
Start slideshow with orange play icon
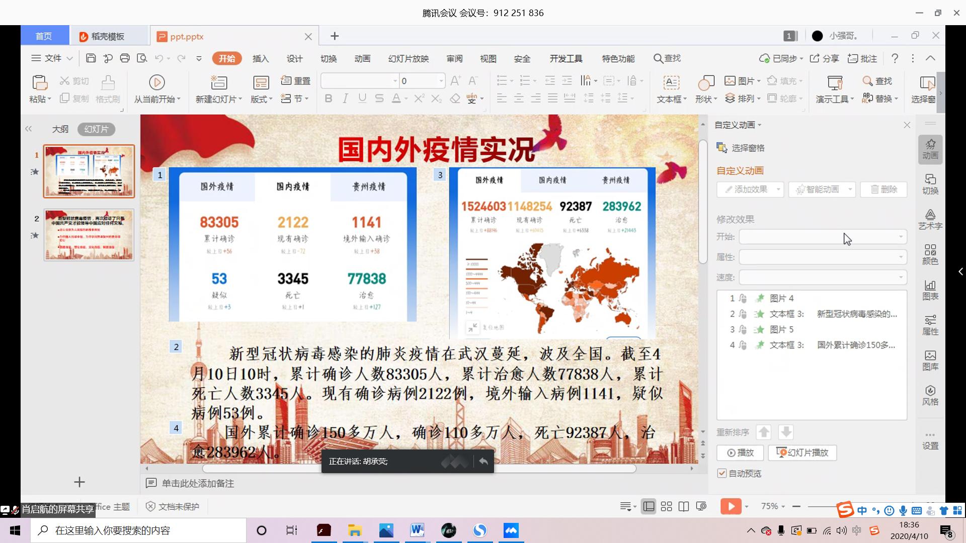click(x=731, y=506)
